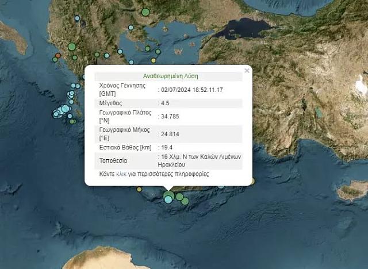Select the light blue marker near Thessaloniki
368x269 pixels.
[x=131, y=28]
